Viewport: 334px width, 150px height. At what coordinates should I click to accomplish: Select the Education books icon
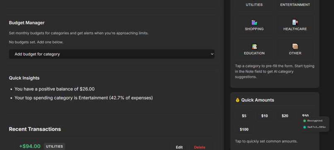(254, 47)
